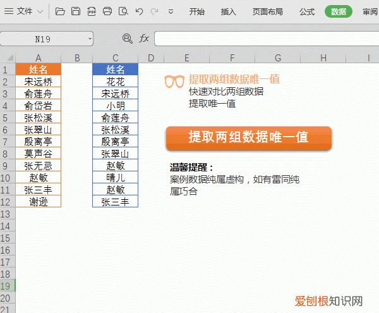
Task: Open the 文件 menu
Action: (25, 11)
